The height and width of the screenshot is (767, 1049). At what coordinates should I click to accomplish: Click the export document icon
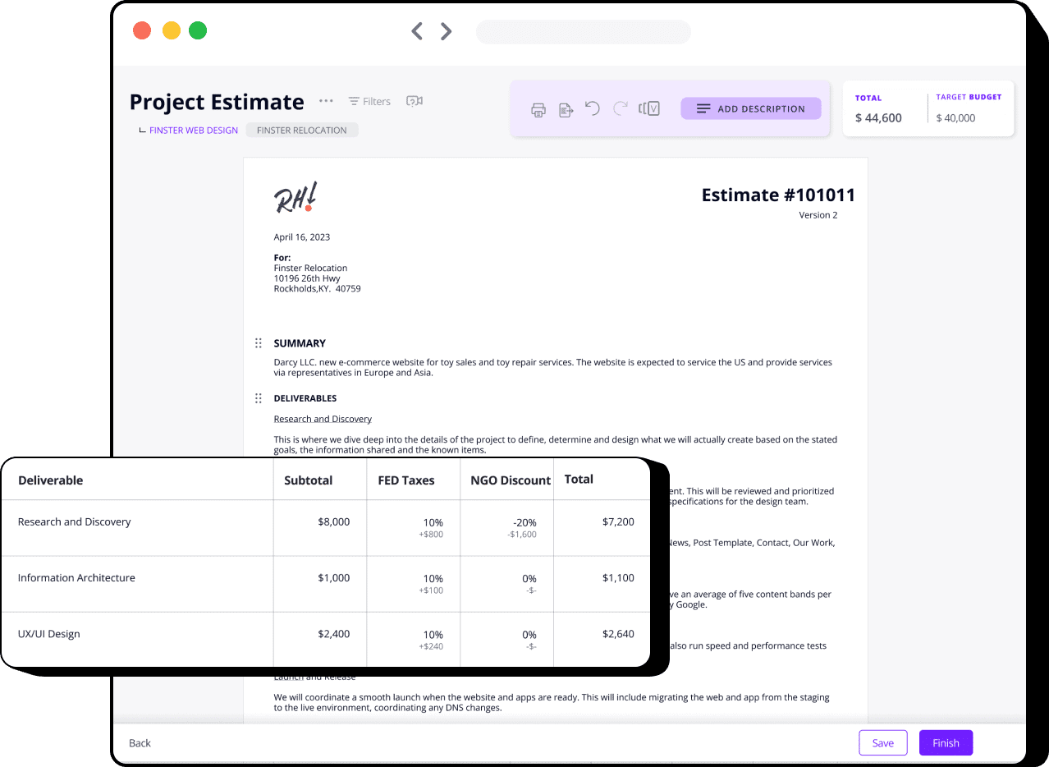pos(566,109)
